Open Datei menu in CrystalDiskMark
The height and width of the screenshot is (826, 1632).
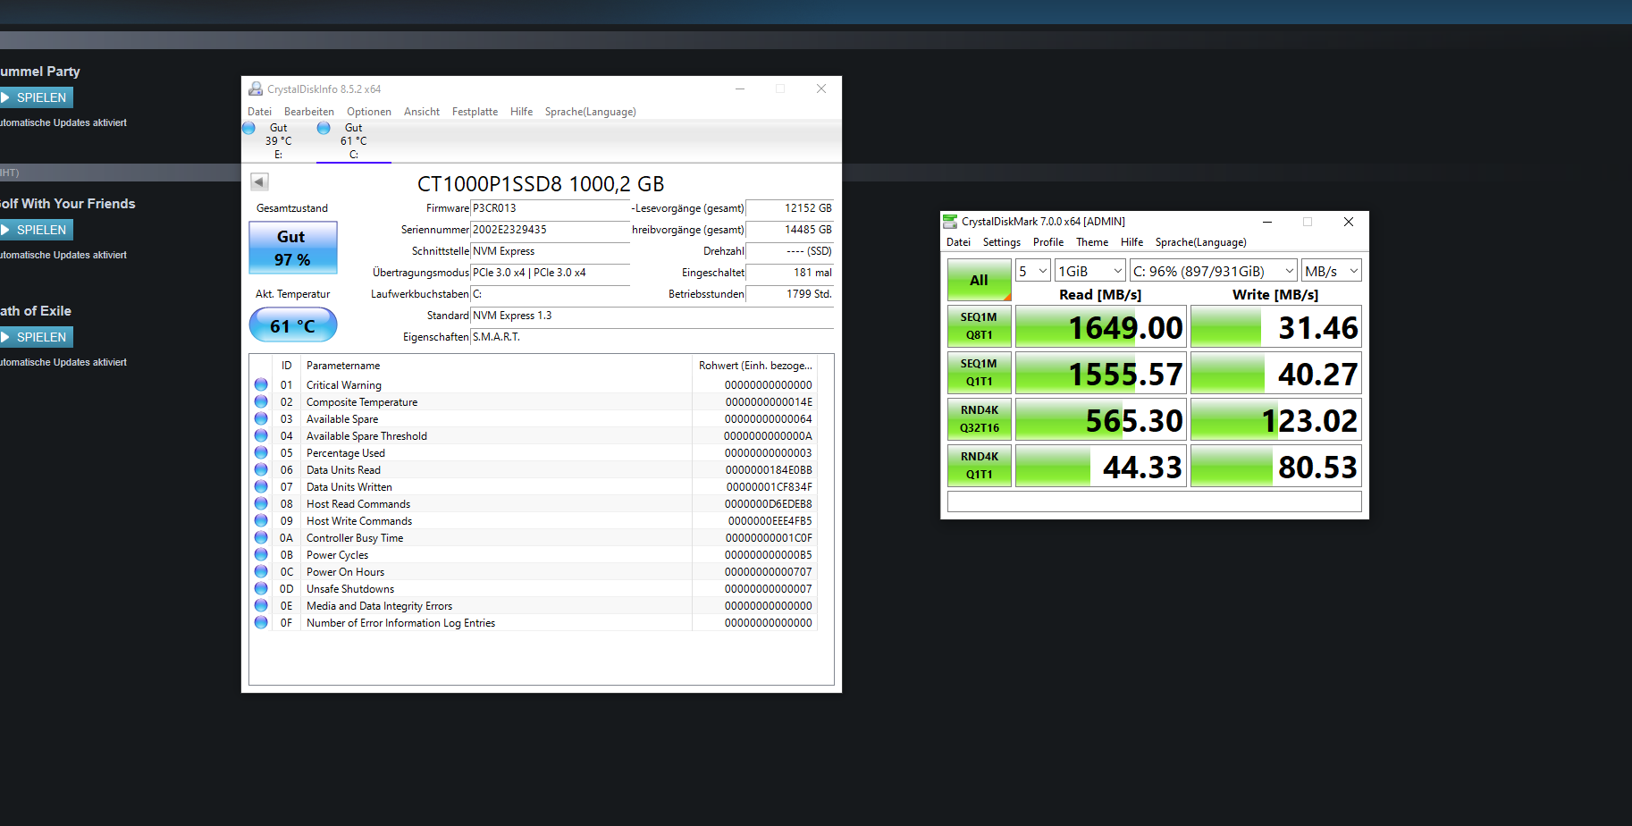click(x=958, y=242)
